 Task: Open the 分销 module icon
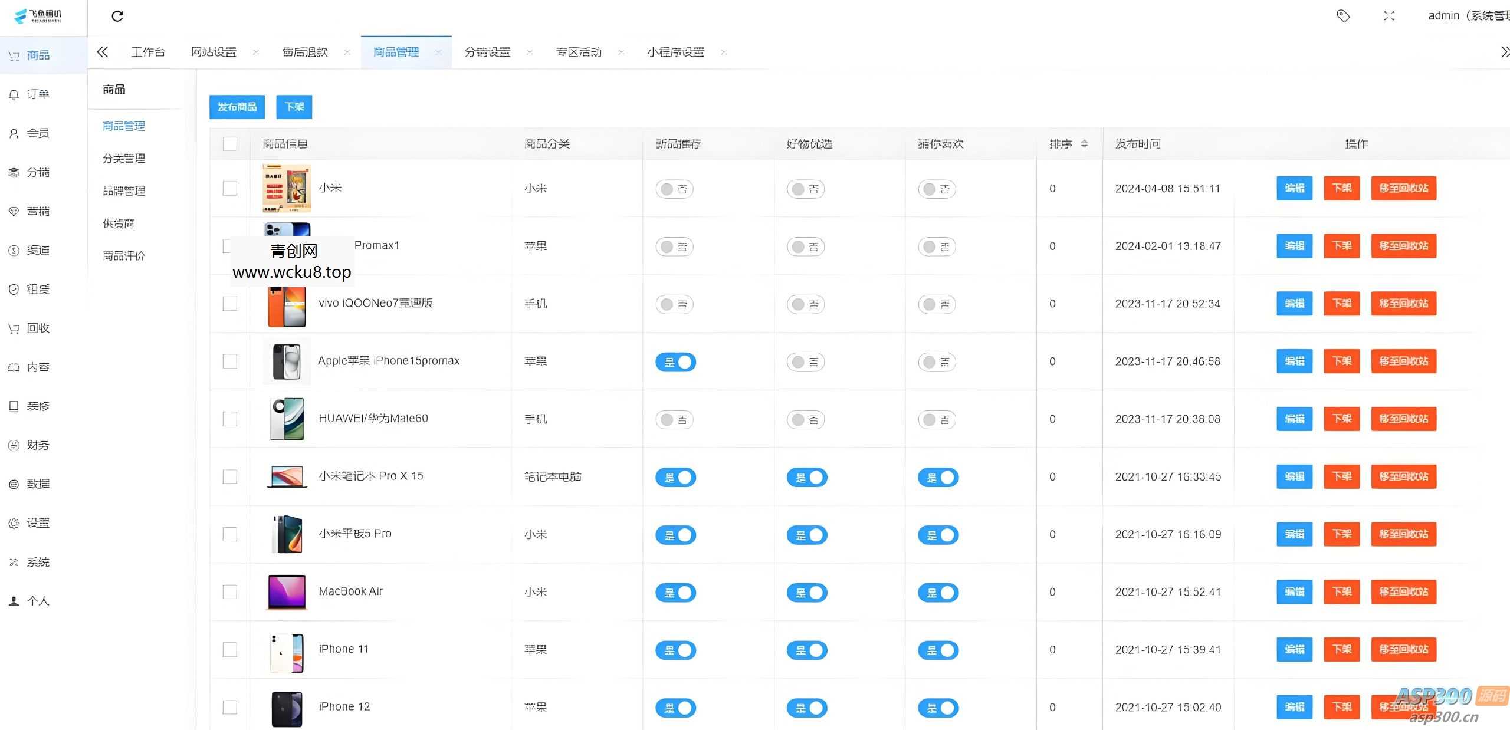pyautogui.click(x=14, y=172)
